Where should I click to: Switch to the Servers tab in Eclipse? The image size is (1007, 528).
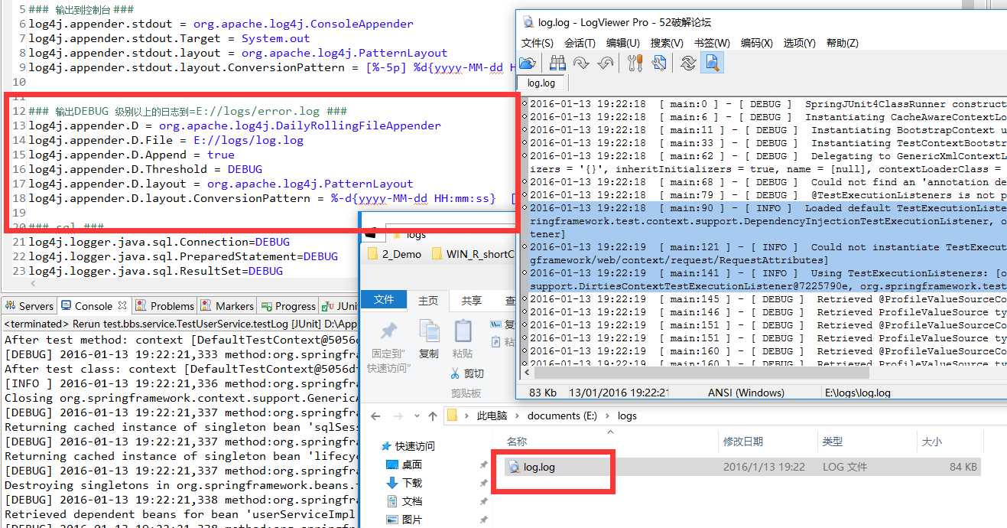29,305
